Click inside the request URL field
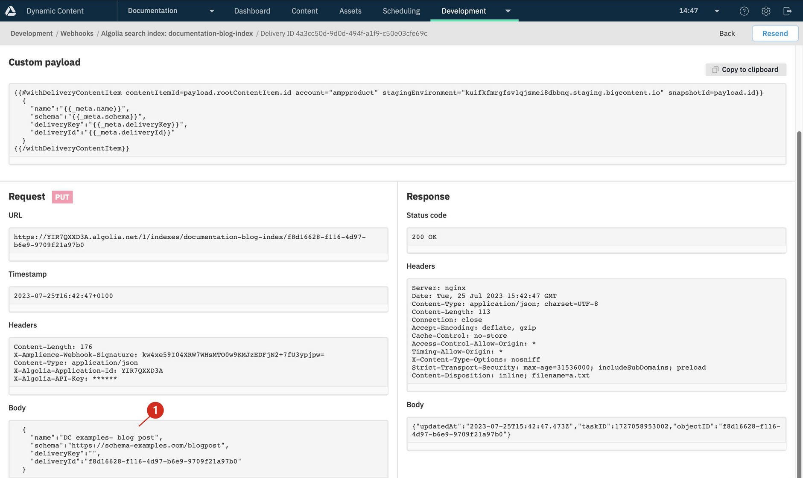Screen dimensions: 803x478 [x=198, y=241]
